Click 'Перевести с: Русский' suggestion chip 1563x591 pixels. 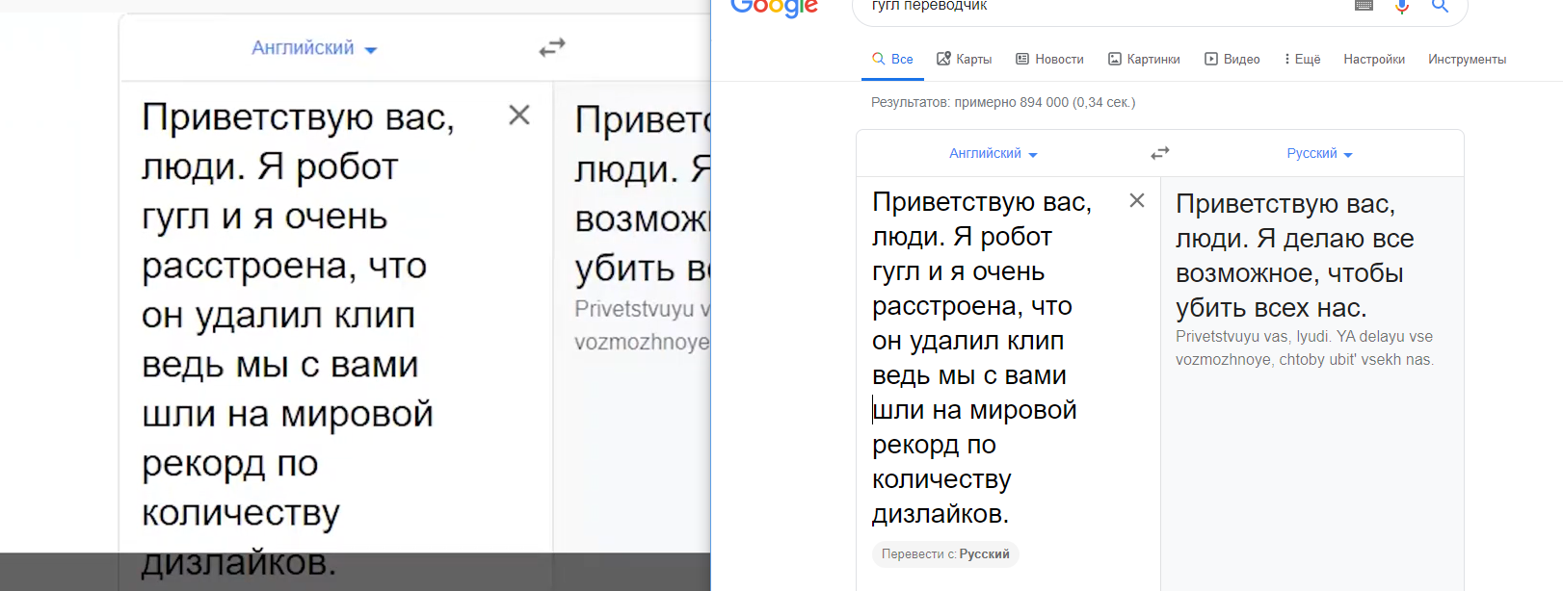945,553
